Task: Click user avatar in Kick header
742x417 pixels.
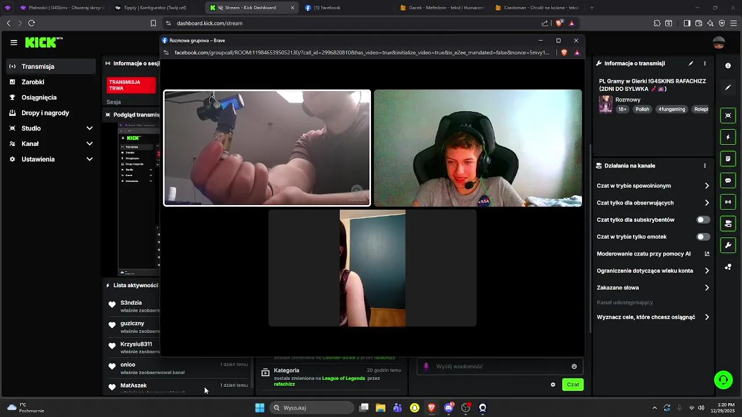Action: (x=719, y=42)
